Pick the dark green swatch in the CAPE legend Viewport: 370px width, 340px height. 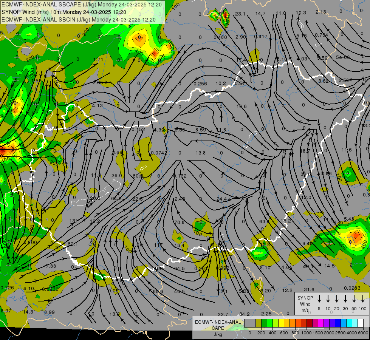[x=264, y=323]
